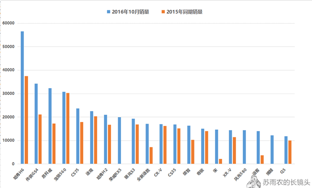Select the 哈弗H2 category label

click(102, 174)
